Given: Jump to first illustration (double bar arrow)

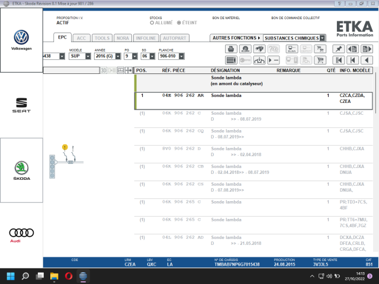Looking at the screenshot, I should [x=338, y=60].
